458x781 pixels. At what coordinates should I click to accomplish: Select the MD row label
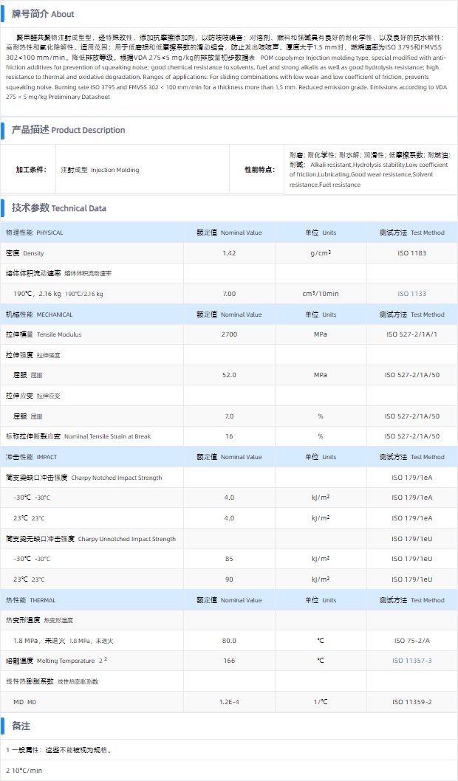(25, 702)
